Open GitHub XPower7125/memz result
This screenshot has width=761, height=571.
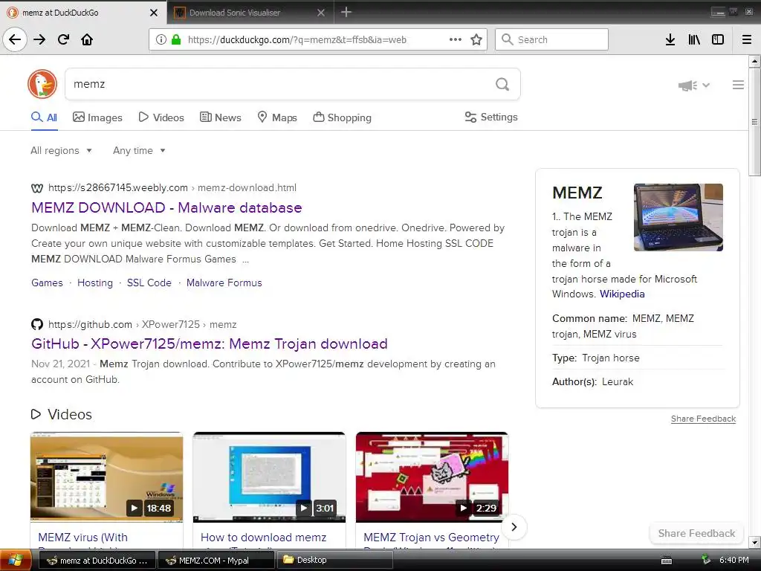(209, 343)
